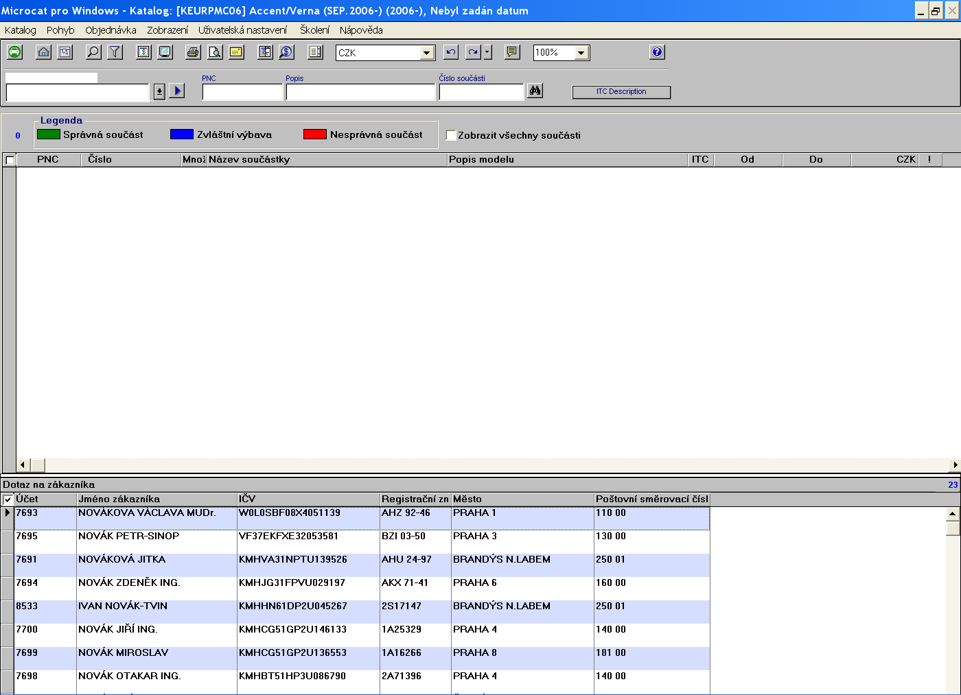Click the order list document icon

point(315,52)
